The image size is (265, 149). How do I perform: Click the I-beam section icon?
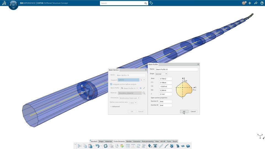[172, 146]
